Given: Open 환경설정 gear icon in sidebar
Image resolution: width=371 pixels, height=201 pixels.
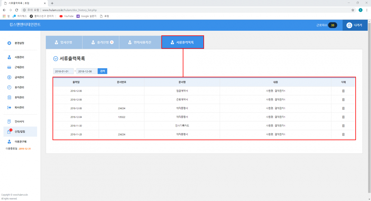Looking at the screenshot, I should pos(9,43).
